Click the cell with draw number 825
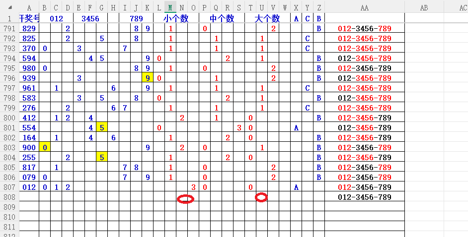The width and height of the screenshot is (468, 237). coord(29,38)
